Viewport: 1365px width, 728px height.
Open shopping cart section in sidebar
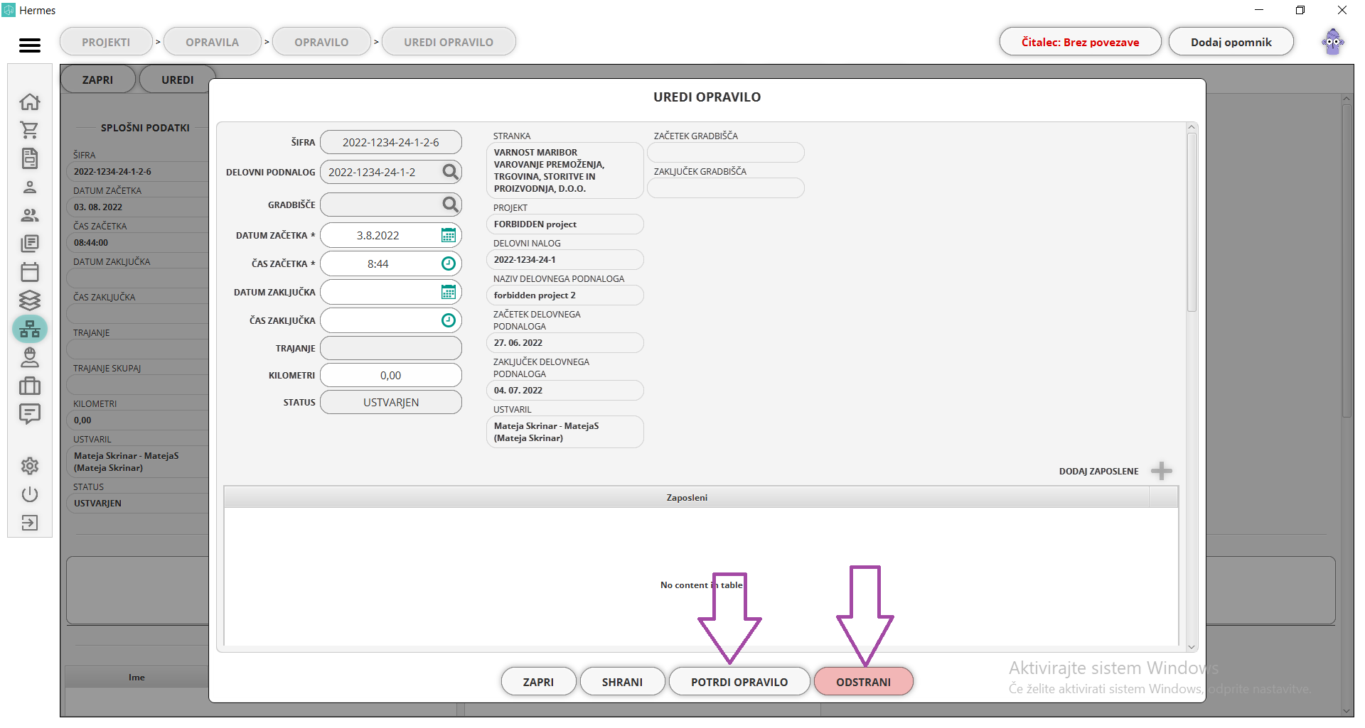click(x=30, y=130)
